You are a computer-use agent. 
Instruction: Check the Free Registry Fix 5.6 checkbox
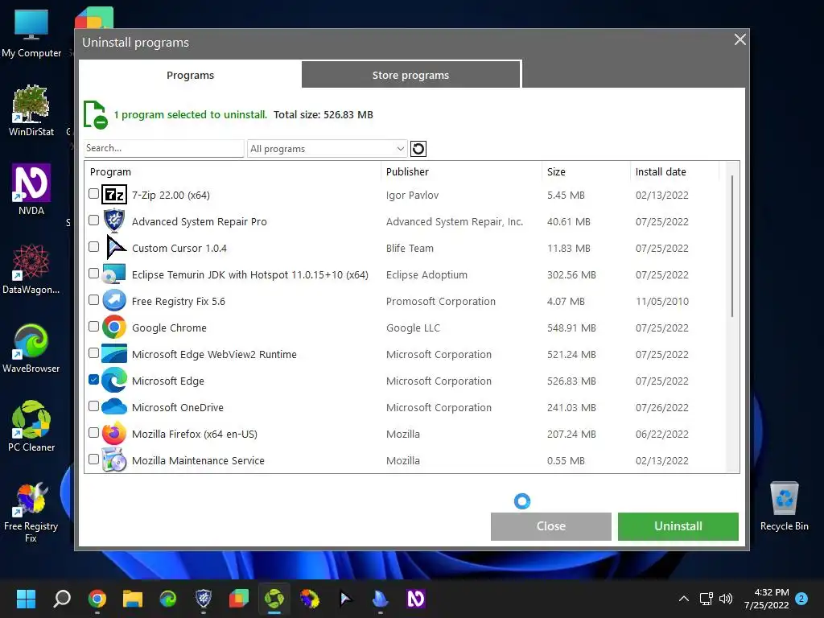point(93,299)
